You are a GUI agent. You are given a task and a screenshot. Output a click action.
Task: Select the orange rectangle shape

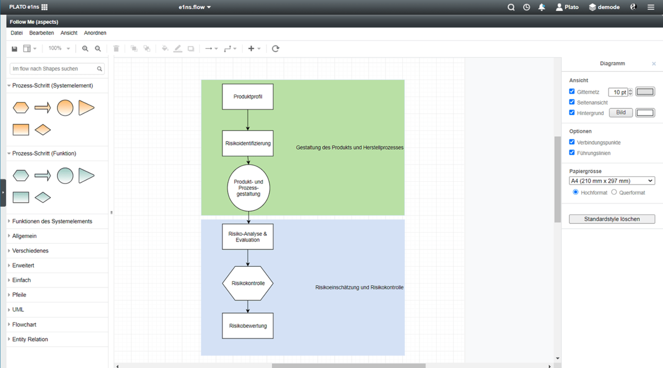pos(21,129)
